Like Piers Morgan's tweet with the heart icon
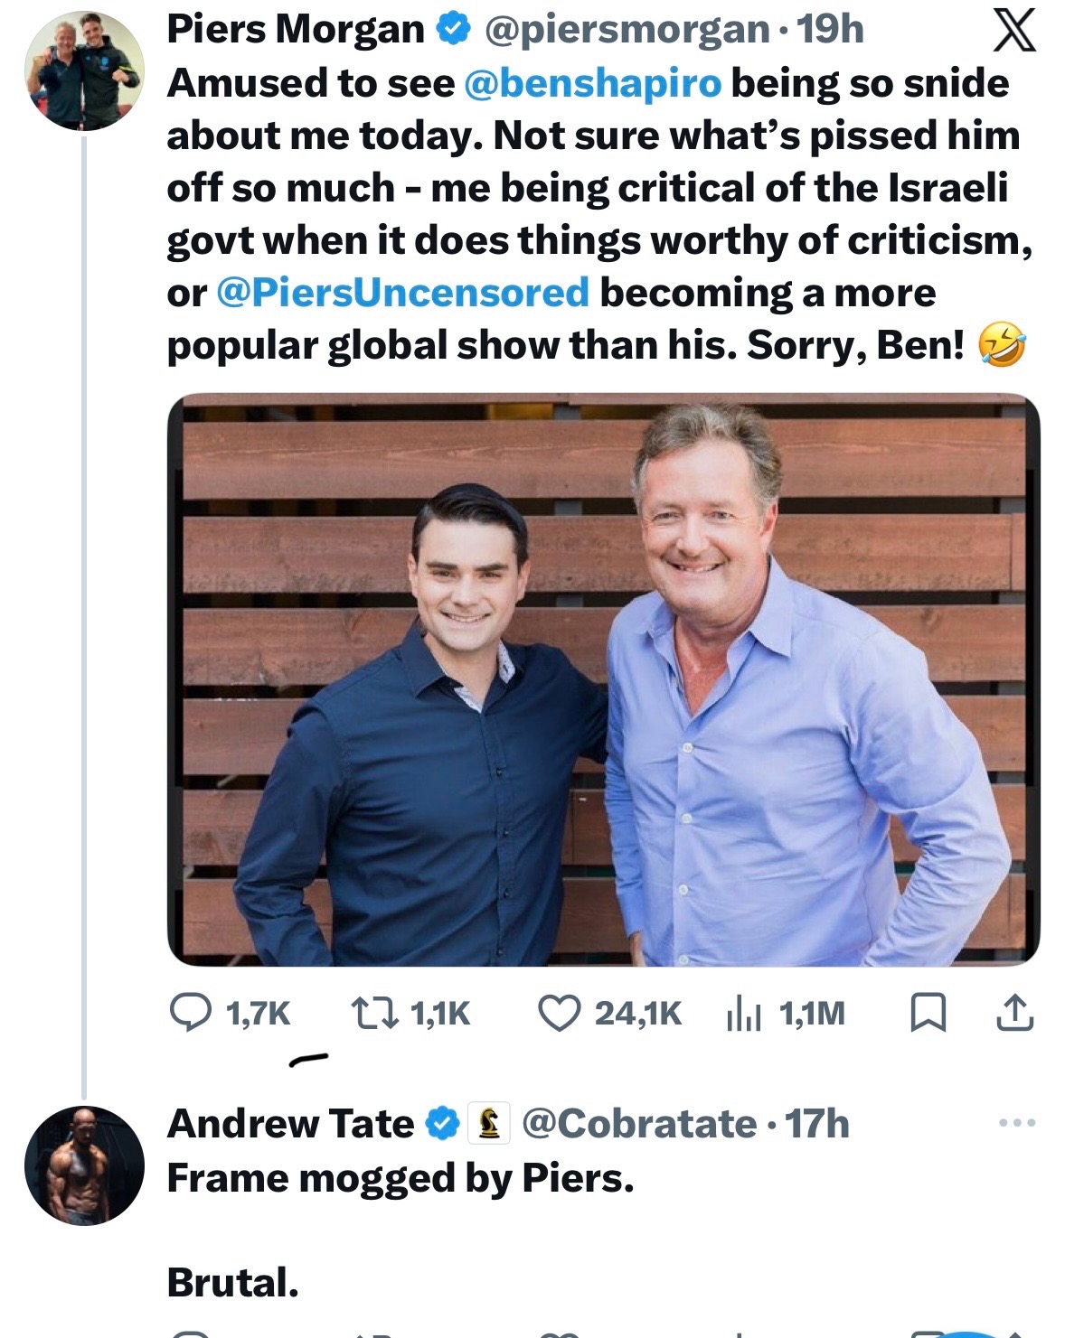1065x1338 pixels. pyautogui.click(x=559, y=1013)
